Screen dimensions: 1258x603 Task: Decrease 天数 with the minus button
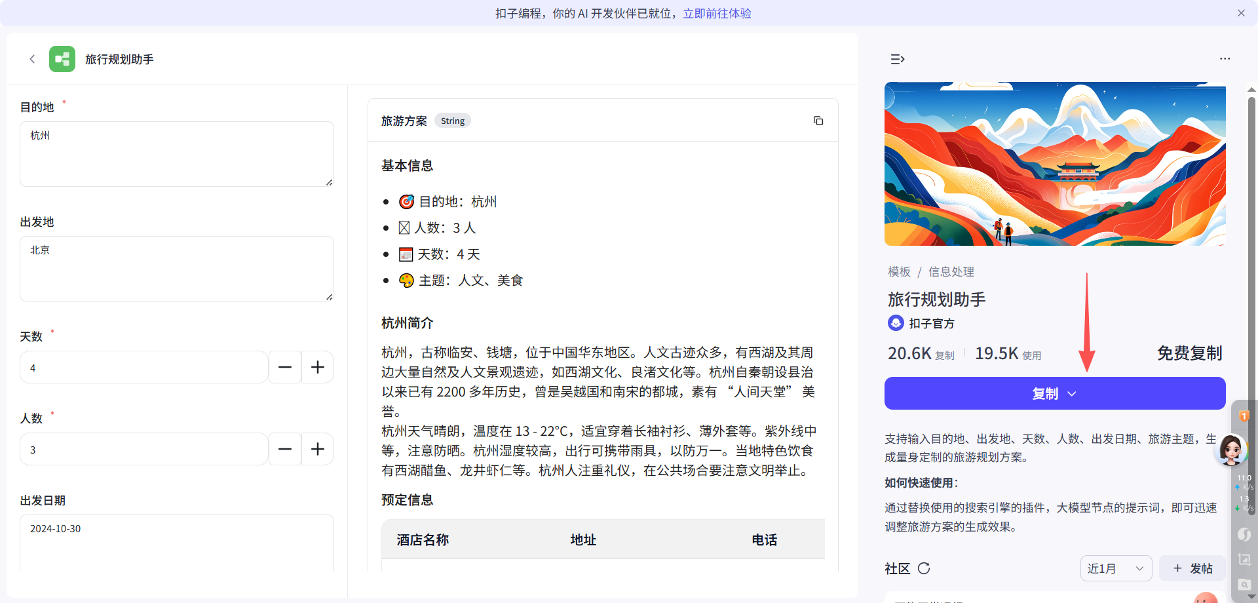click(285, 367)
